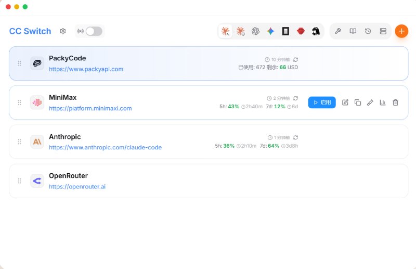Click the Anthropic '1 分钟前' timestamp
The height and width of the screenshot is (269, 416).
pyautogui.click(x=282, y=137)
